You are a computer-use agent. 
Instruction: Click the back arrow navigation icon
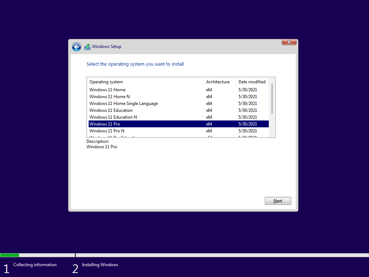76,47
